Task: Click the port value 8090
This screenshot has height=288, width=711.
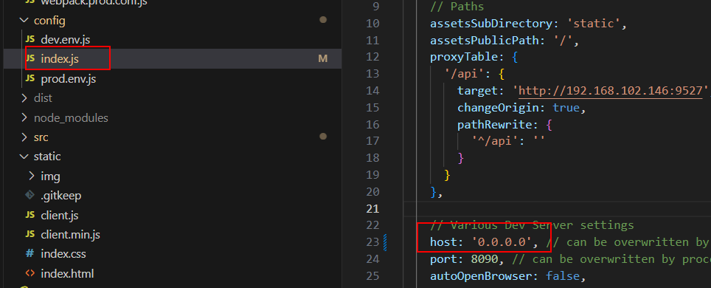Action: click(485, 259)
